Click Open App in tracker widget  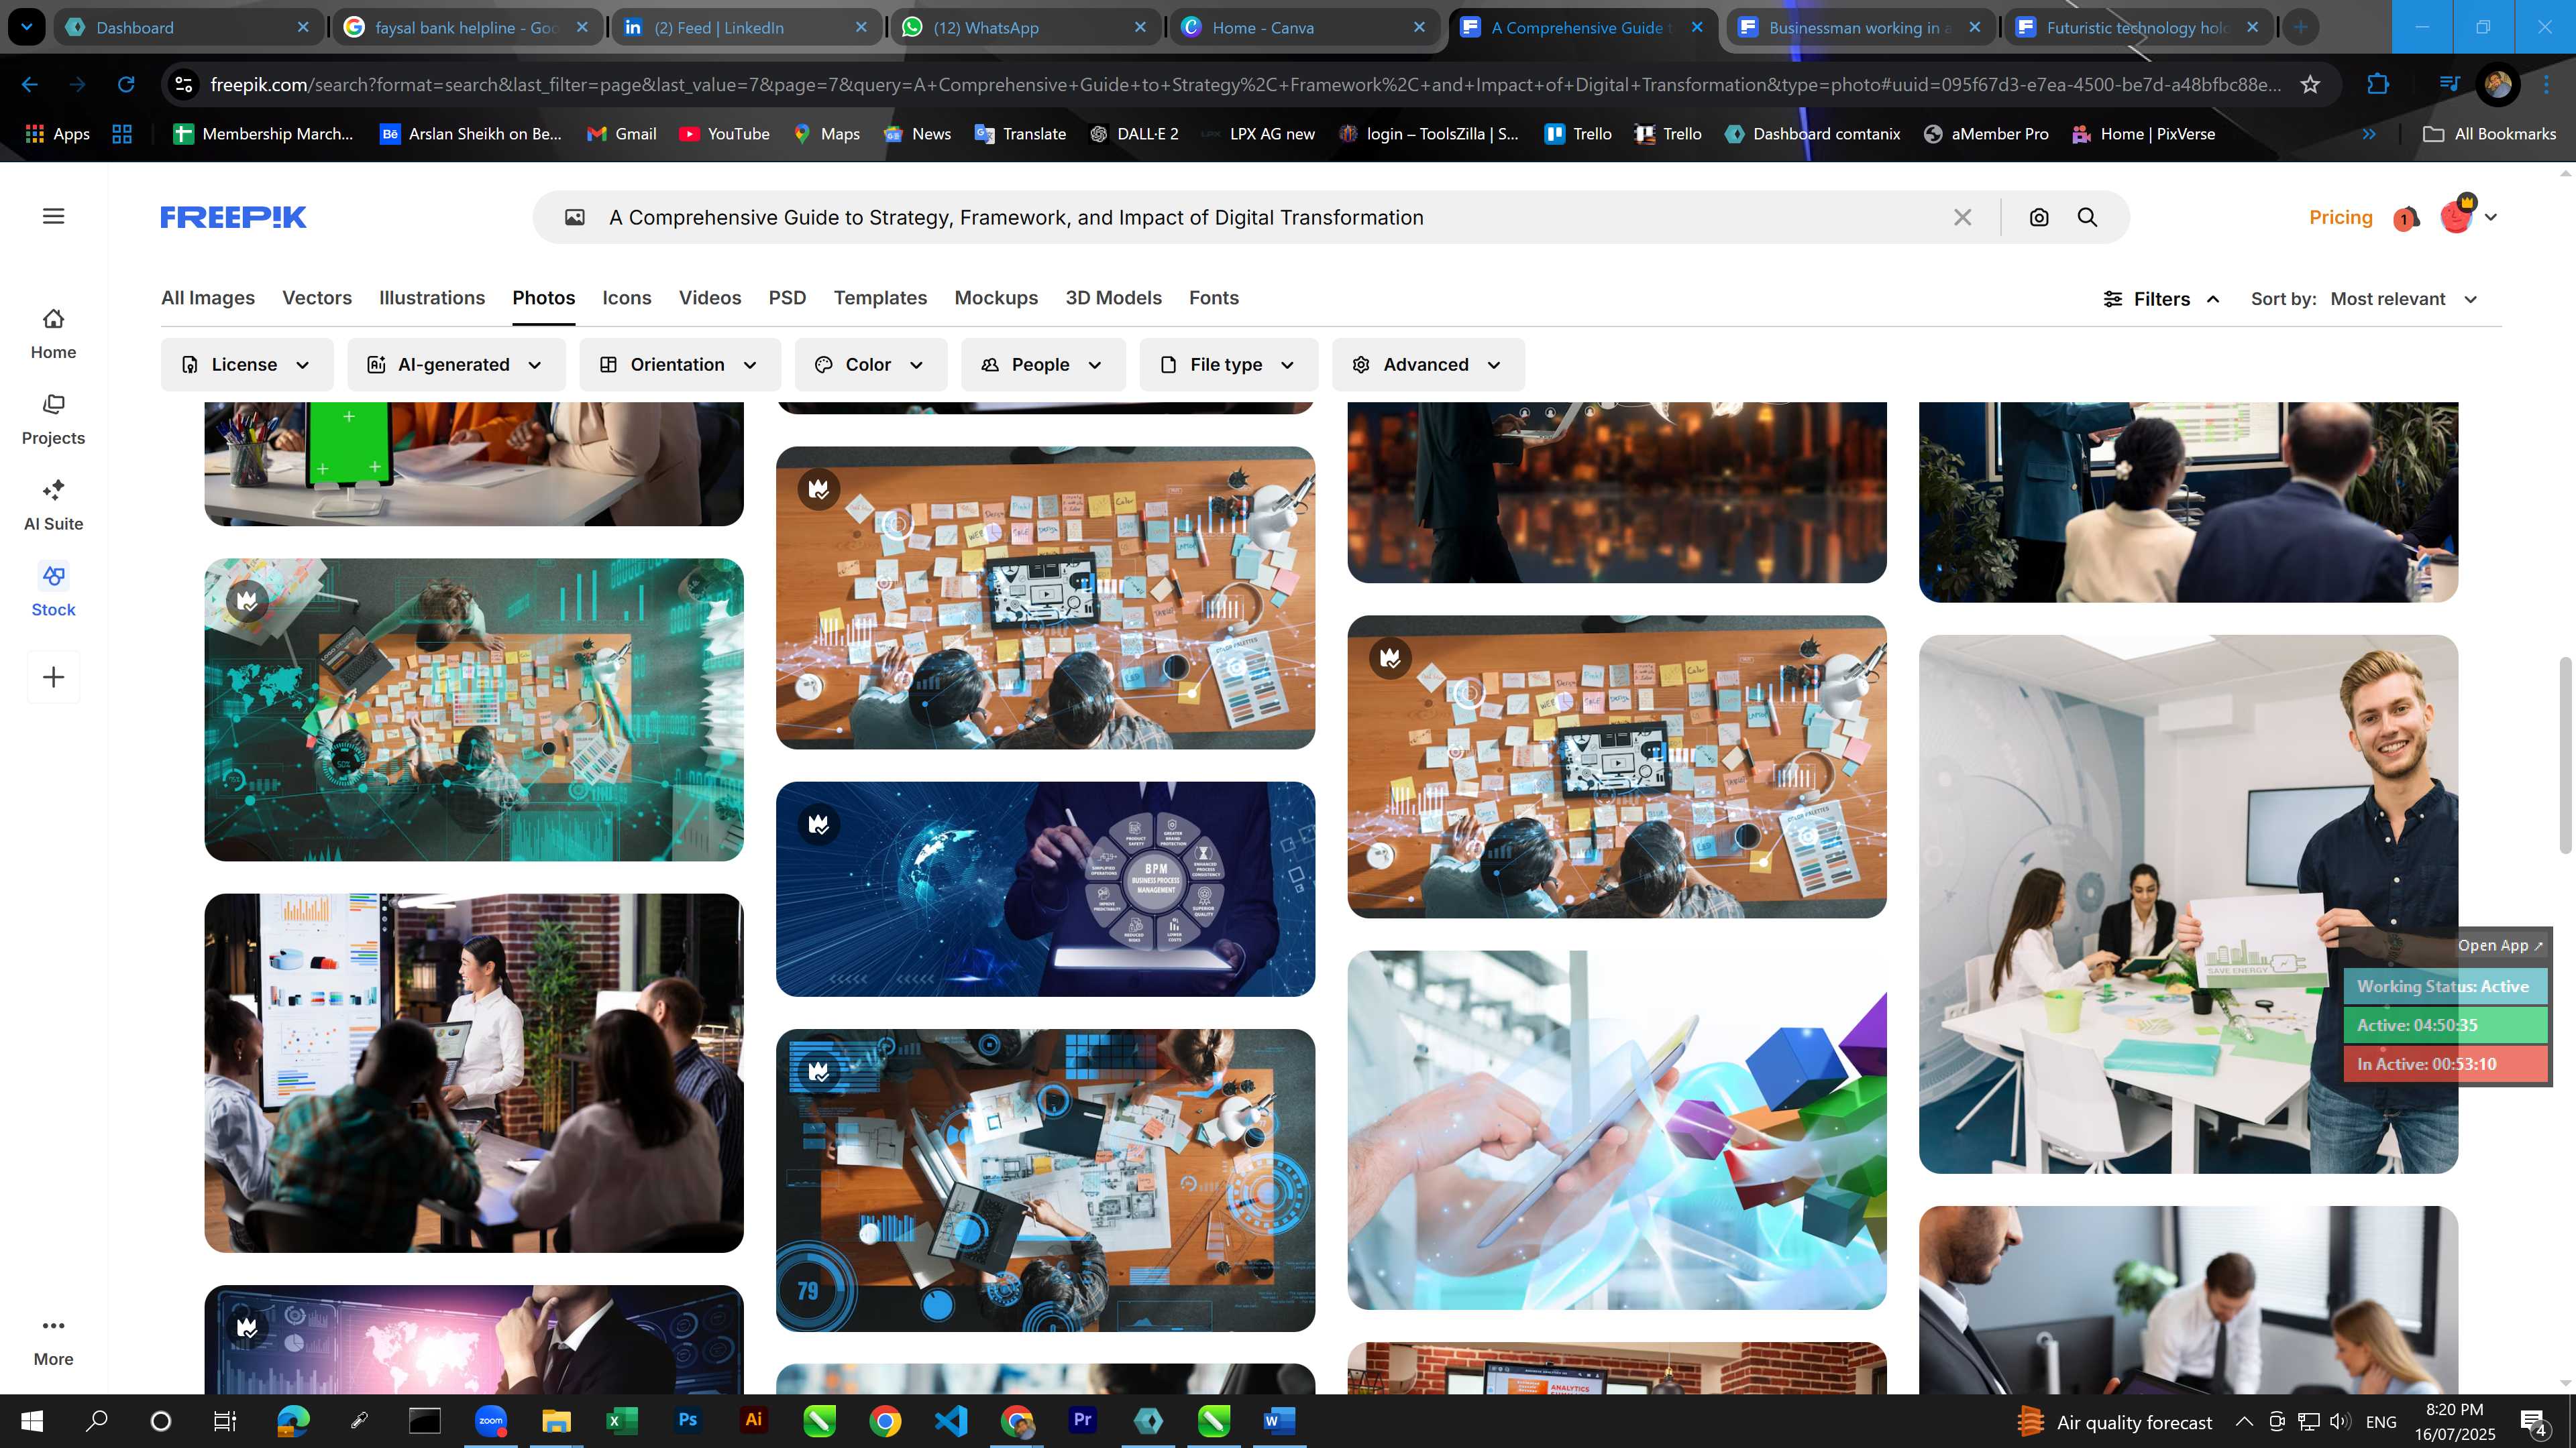2499,945
